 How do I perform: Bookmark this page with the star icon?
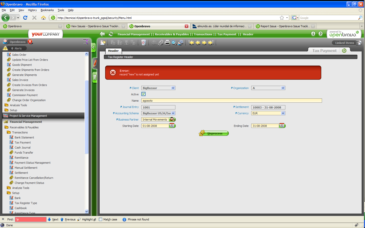tap(282, 18)
